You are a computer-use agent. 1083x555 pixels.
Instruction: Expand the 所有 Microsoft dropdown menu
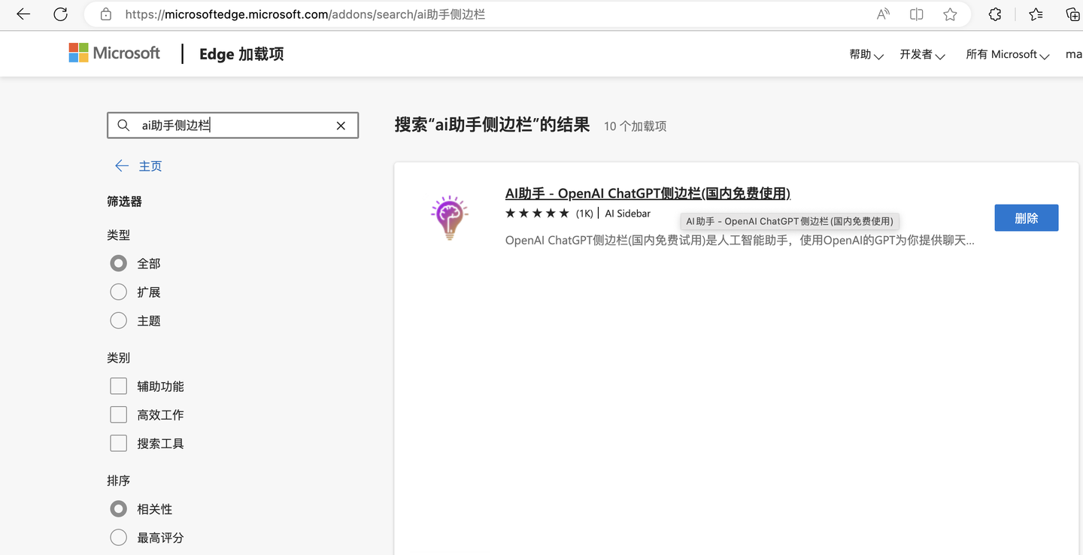coord(1008,54)
